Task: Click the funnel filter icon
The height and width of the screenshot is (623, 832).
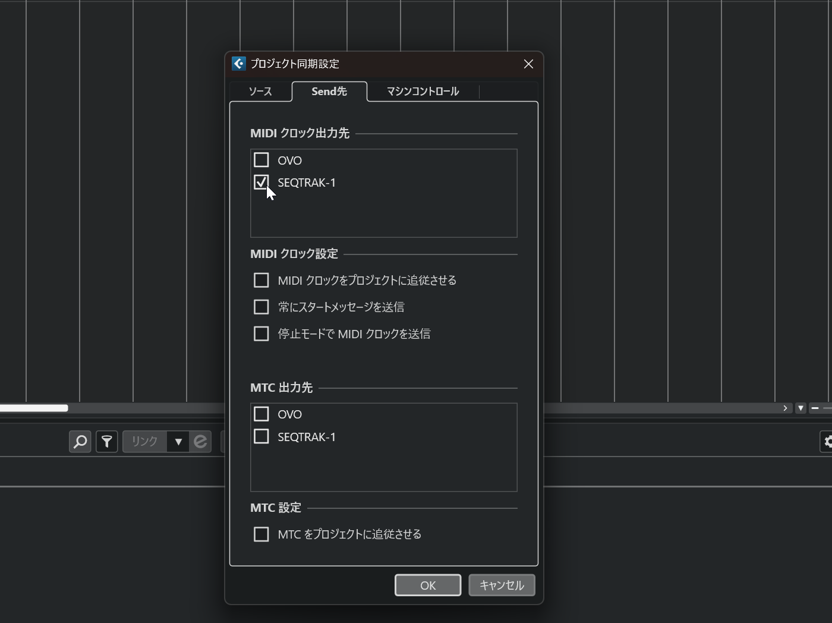Action: click(107, 442)
